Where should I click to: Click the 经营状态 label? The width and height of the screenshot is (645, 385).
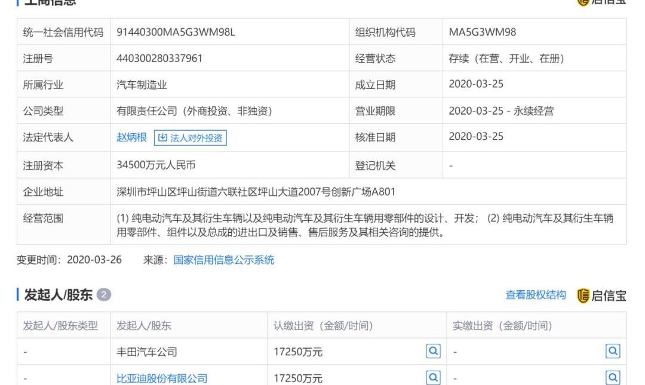(375, 58)
